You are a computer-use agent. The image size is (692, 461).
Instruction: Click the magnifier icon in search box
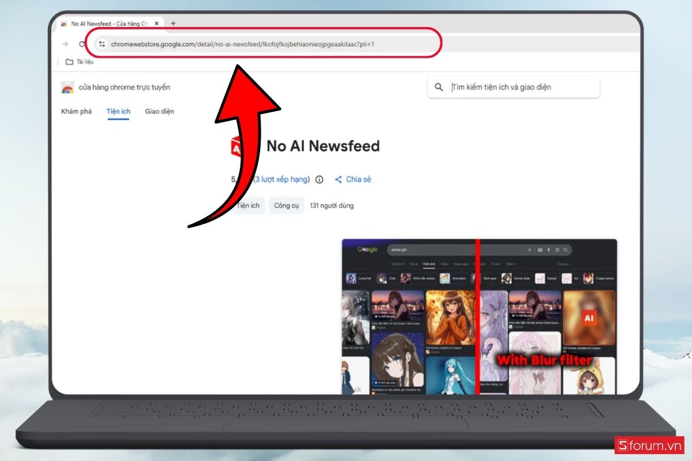pos(439,87)
